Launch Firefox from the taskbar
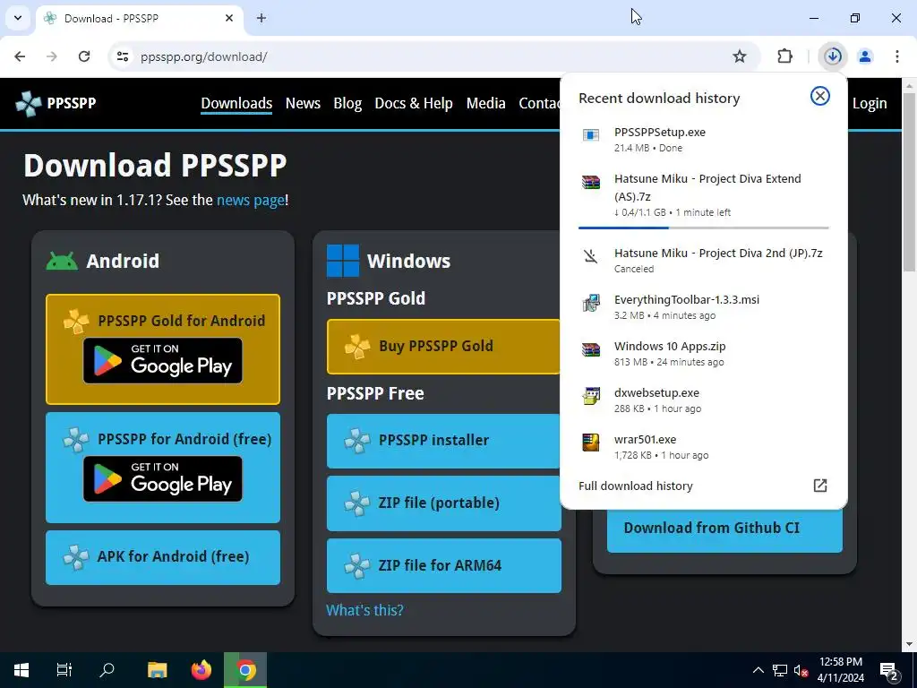917x688 pixels. (x=201, y=670)
